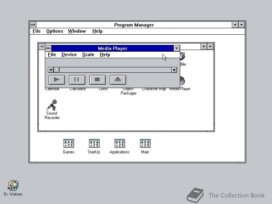Click the Stop button in Media Player

pyautogui.click(x=98, y=80)
